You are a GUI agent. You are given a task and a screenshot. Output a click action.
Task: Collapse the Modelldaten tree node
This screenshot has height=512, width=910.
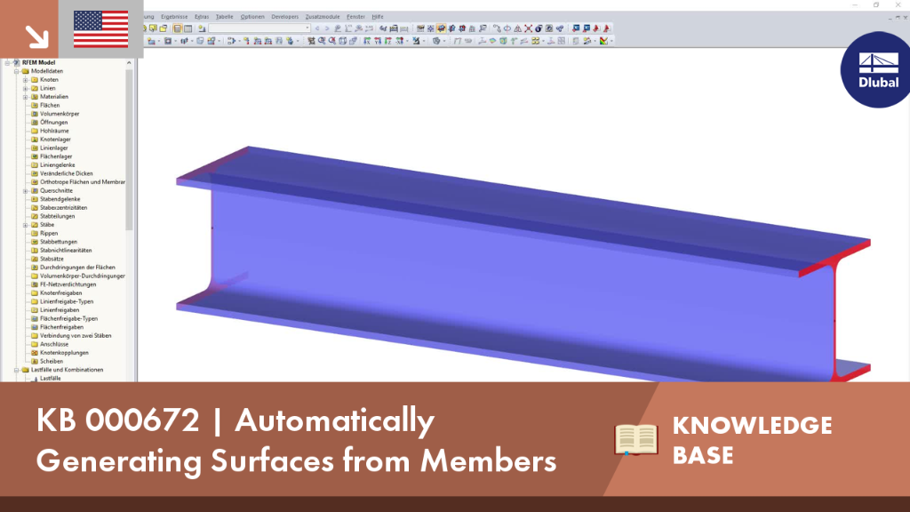17,71
